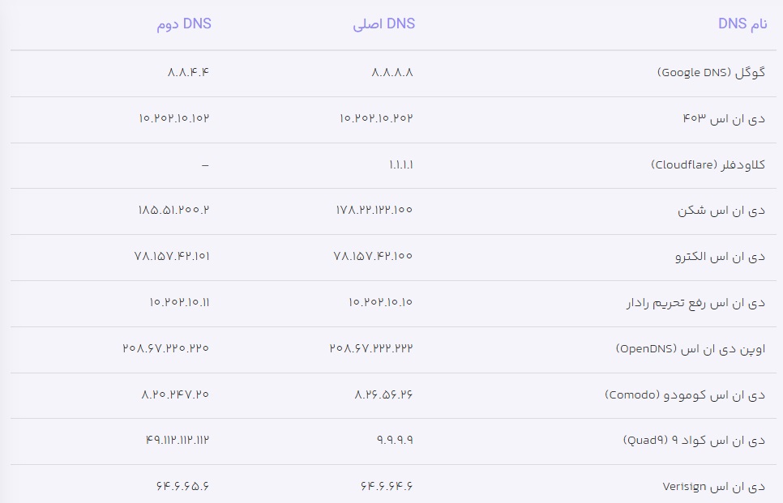Click the Cloudflare name cell

point(708,164)
